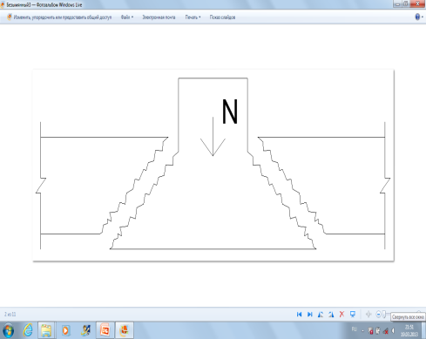The image size is (426, 339).
Task: Open the 'Файл' dropdown menu
Action: pos(127,17)
